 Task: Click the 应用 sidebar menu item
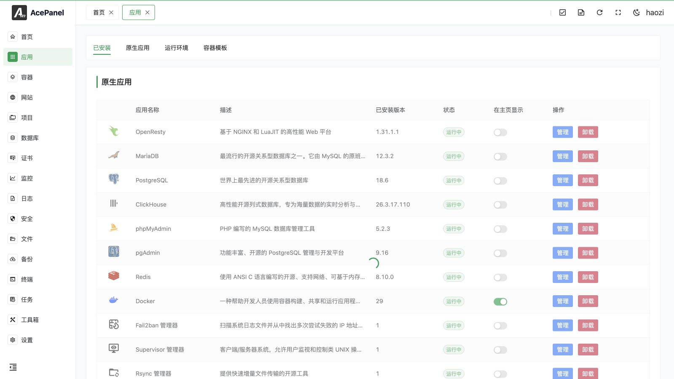tap(38, 57)
